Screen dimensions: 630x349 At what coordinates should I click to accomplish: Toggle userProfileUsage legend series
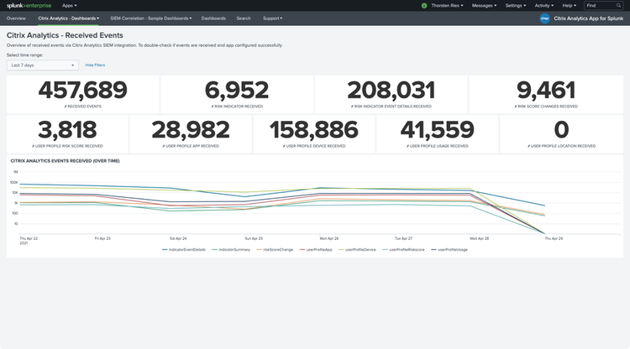(449, 249)
